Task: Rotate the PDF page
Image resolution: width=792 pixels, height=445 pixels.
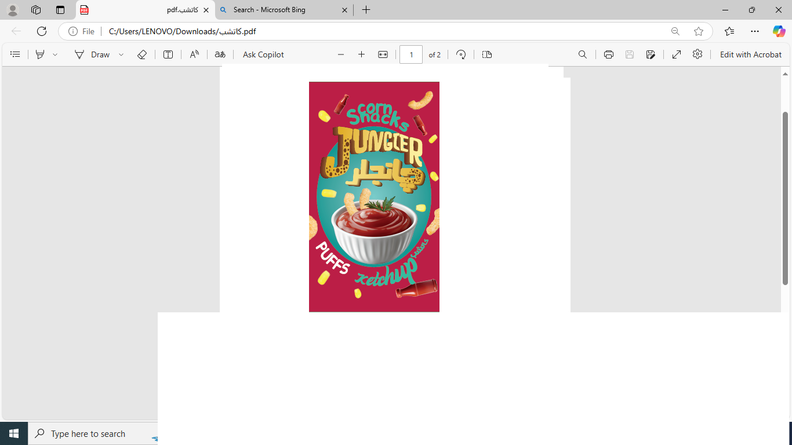Action: coord(461,54)
